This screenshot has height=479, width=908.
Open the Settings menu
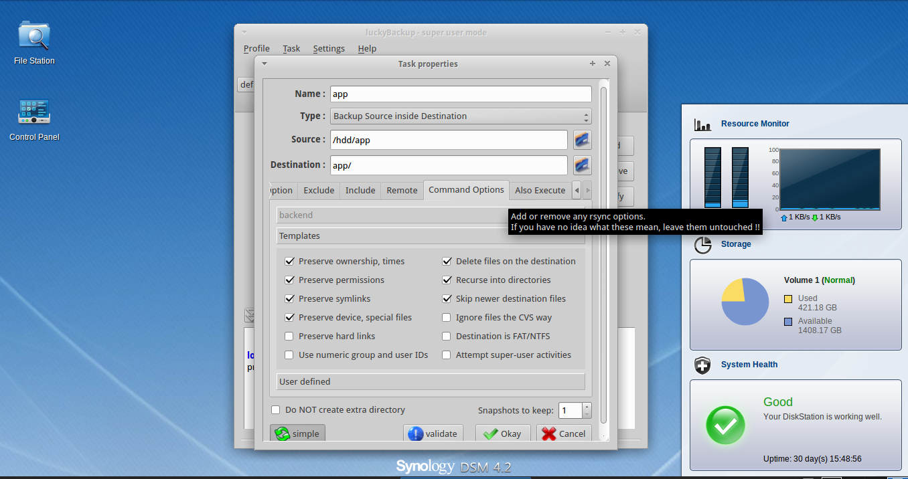click(x=329, y=48)
